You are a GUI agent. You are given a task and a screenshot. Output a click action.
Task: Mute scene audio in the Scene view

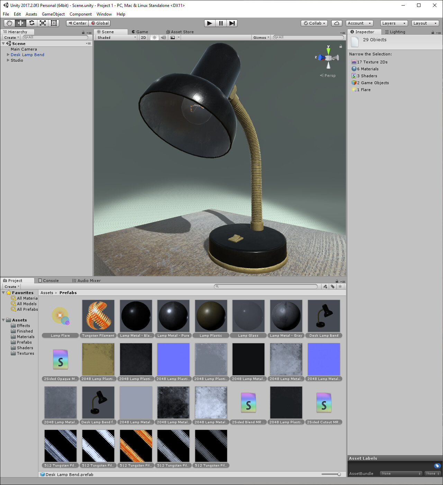pyautogui.click(x=163, y=37)
